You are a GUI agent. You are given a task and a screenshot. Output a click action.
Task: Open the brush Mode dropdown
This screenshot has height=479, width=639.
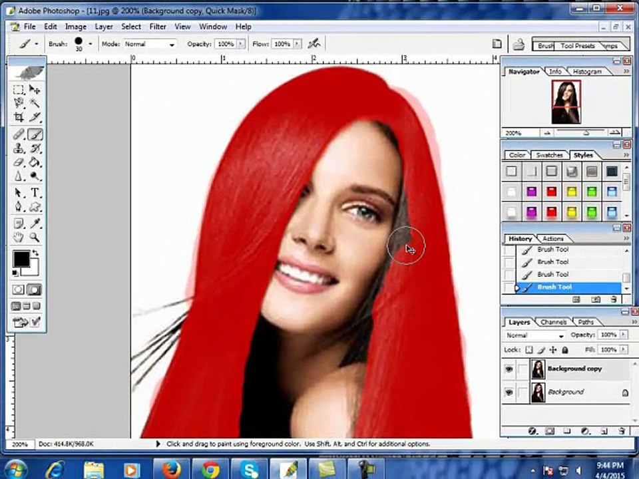(x=150, y=44)
